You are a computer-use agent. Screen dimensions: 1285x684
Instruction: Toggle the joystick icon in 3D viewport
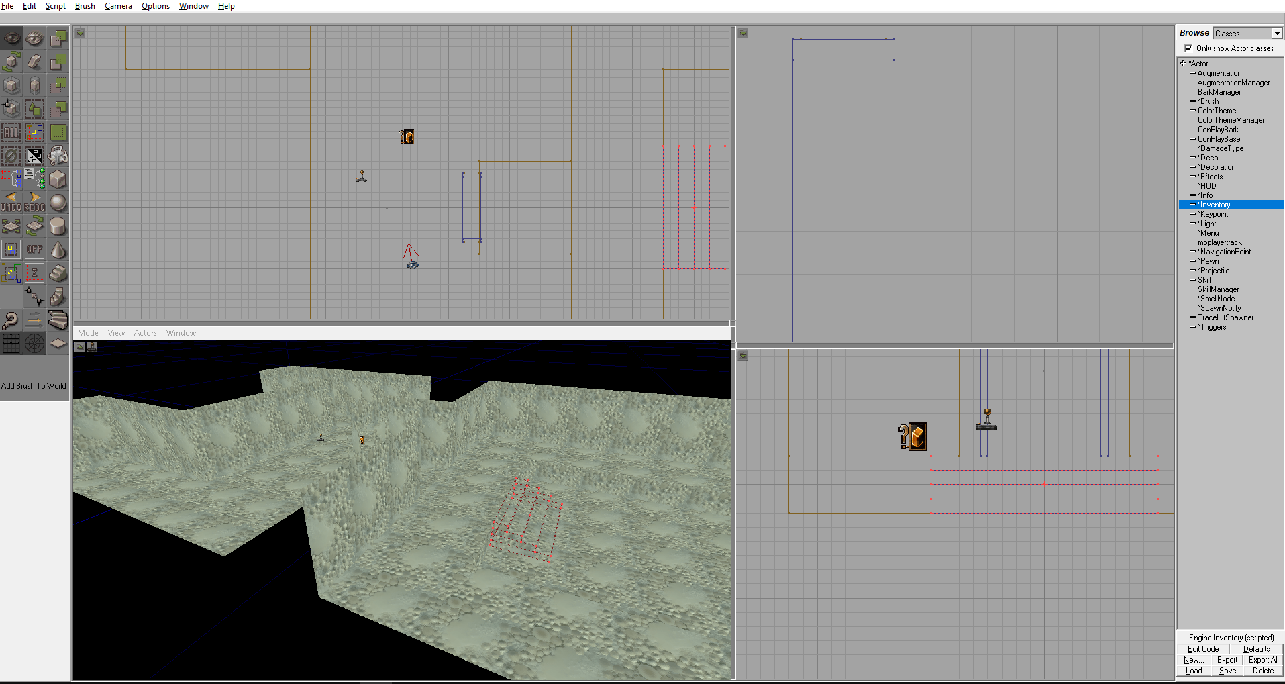pyautogui.click(x=92, y=347)
